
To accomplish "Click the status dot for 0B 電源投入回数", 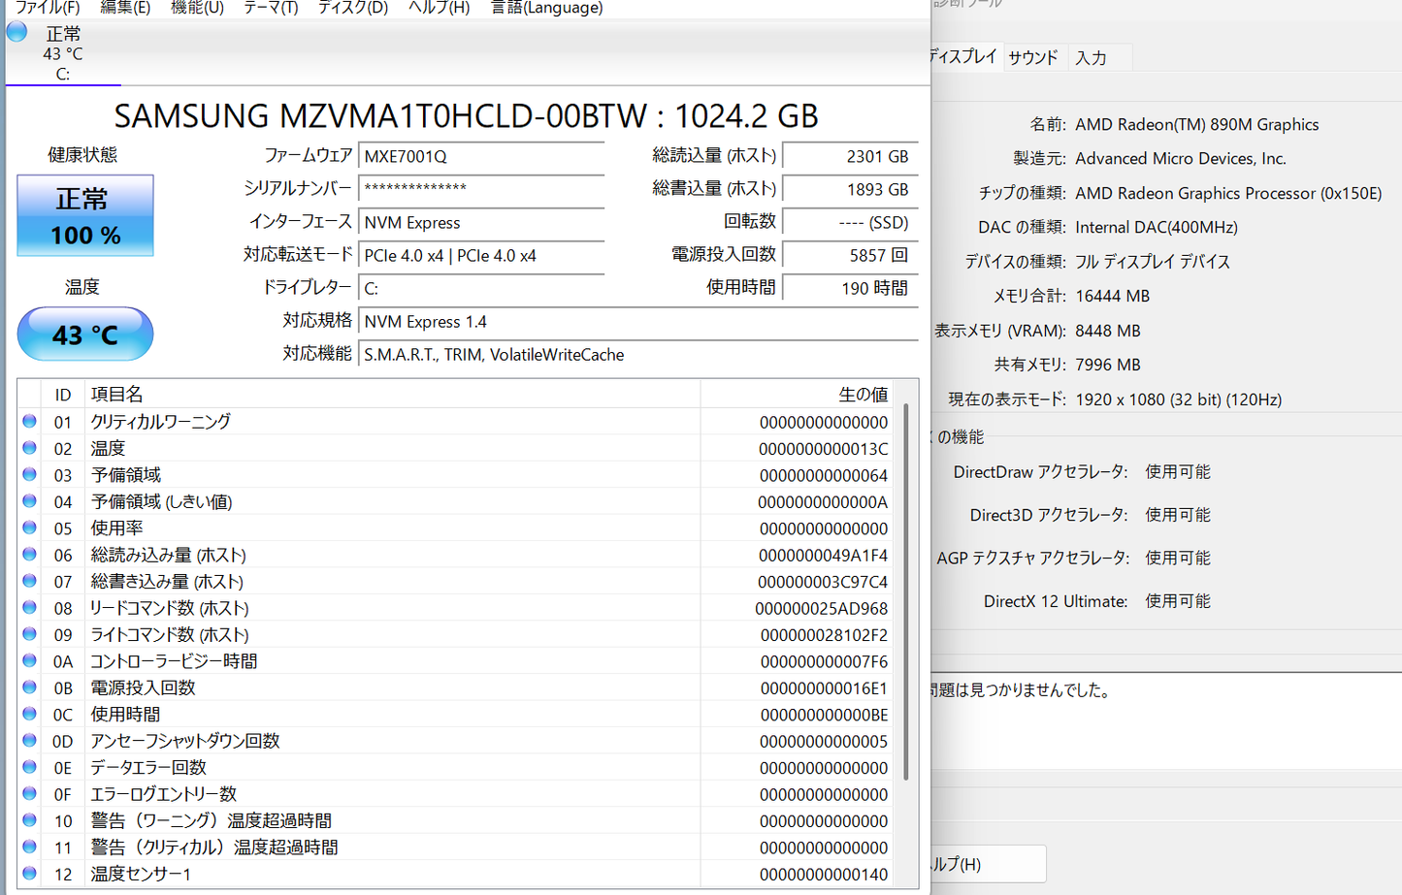I will 30,687.
